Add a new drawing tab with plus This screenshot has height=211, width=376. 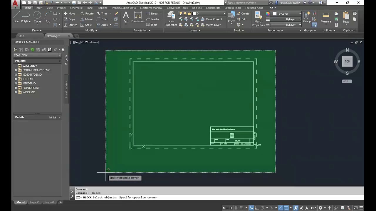pyautogui.click(x=77, y=36)
